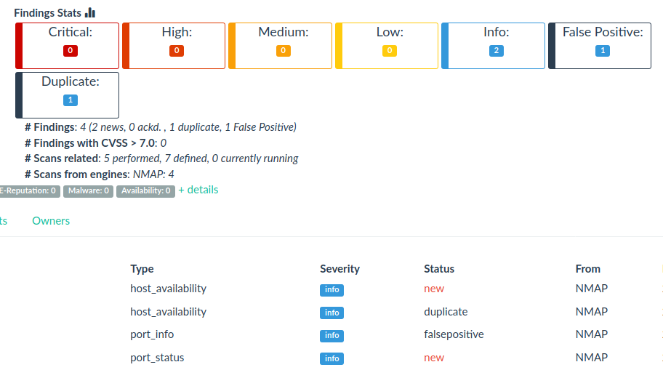Click the False Positive count badge
Screen dimensions: 663x378
pyautogui.click(x=603, y=51)
